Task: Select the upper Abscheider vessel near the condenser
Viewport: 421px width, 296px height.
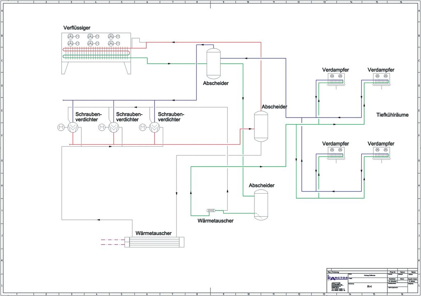Action: 213,63
